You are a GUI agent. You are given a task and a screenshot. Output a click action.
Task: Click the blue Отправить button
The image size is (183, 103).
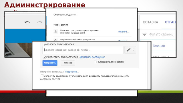[x=50, y=63]
